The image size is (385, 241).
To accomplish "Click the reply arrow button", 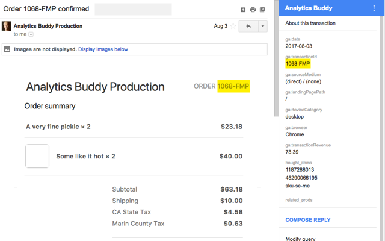I will point(248,27).
